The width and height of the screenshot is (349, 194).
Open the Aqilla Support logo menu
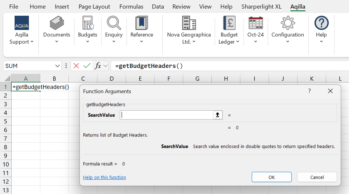point(22,23)
